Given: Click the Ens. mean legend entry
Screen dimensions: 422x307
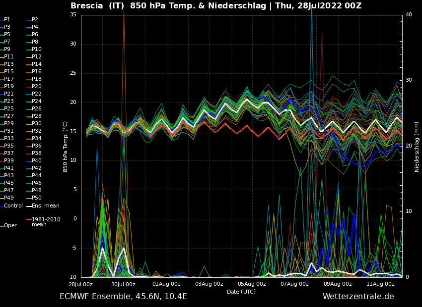Looking at the screenshot, I should point(43,206).
